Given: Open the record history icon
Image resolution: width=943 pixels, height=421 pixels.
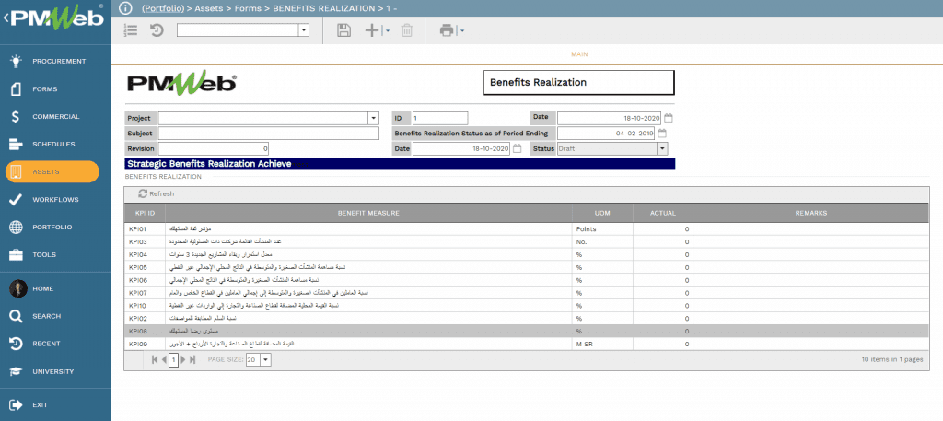Looking at the screenshot, I should 157,30.
